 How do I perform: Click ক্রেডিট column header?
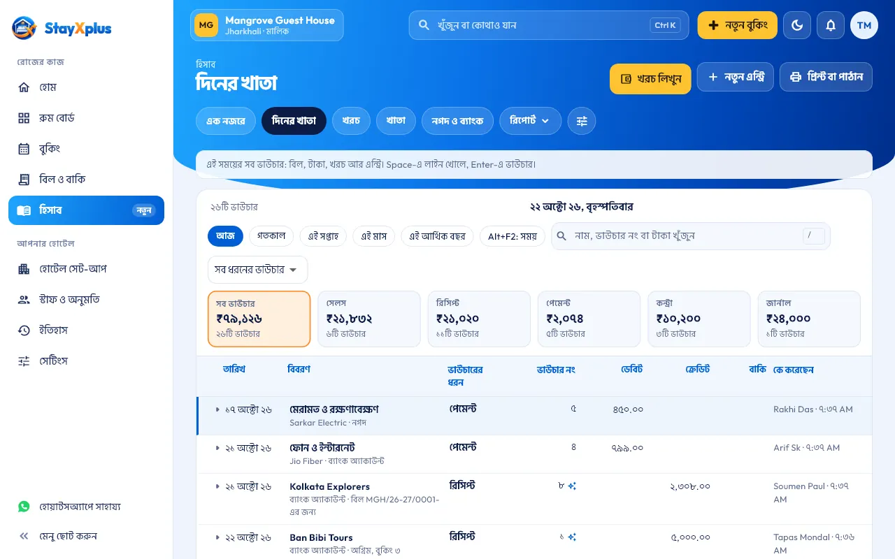698,369
